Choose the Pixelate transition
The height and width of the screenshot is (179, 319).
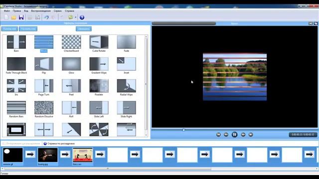click(x=99, y=86)
